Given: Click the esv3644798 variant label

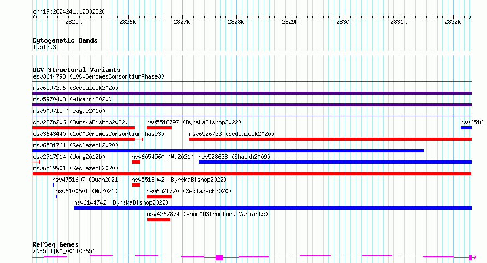Looking at the screenshot, I should 98,76.
